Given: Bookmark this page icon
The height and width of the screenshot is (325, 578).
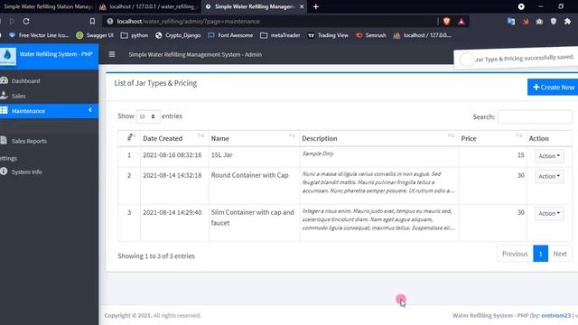Looking at the screenshot, I should pyautogui.click(x=92, y=22).
